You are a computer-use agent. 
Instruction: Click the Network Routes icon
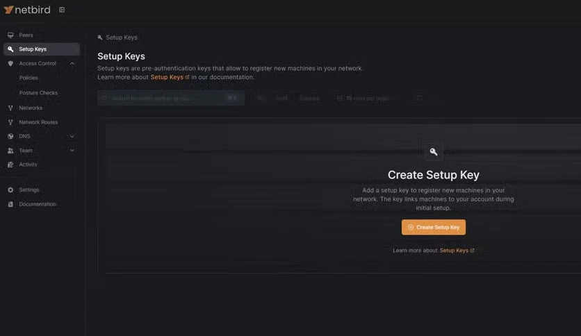coord(10,122)
